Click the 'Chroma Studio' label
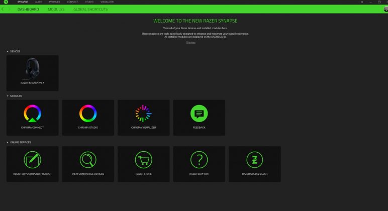This screenshot has height=211, width=388. [x=88, y=128]
